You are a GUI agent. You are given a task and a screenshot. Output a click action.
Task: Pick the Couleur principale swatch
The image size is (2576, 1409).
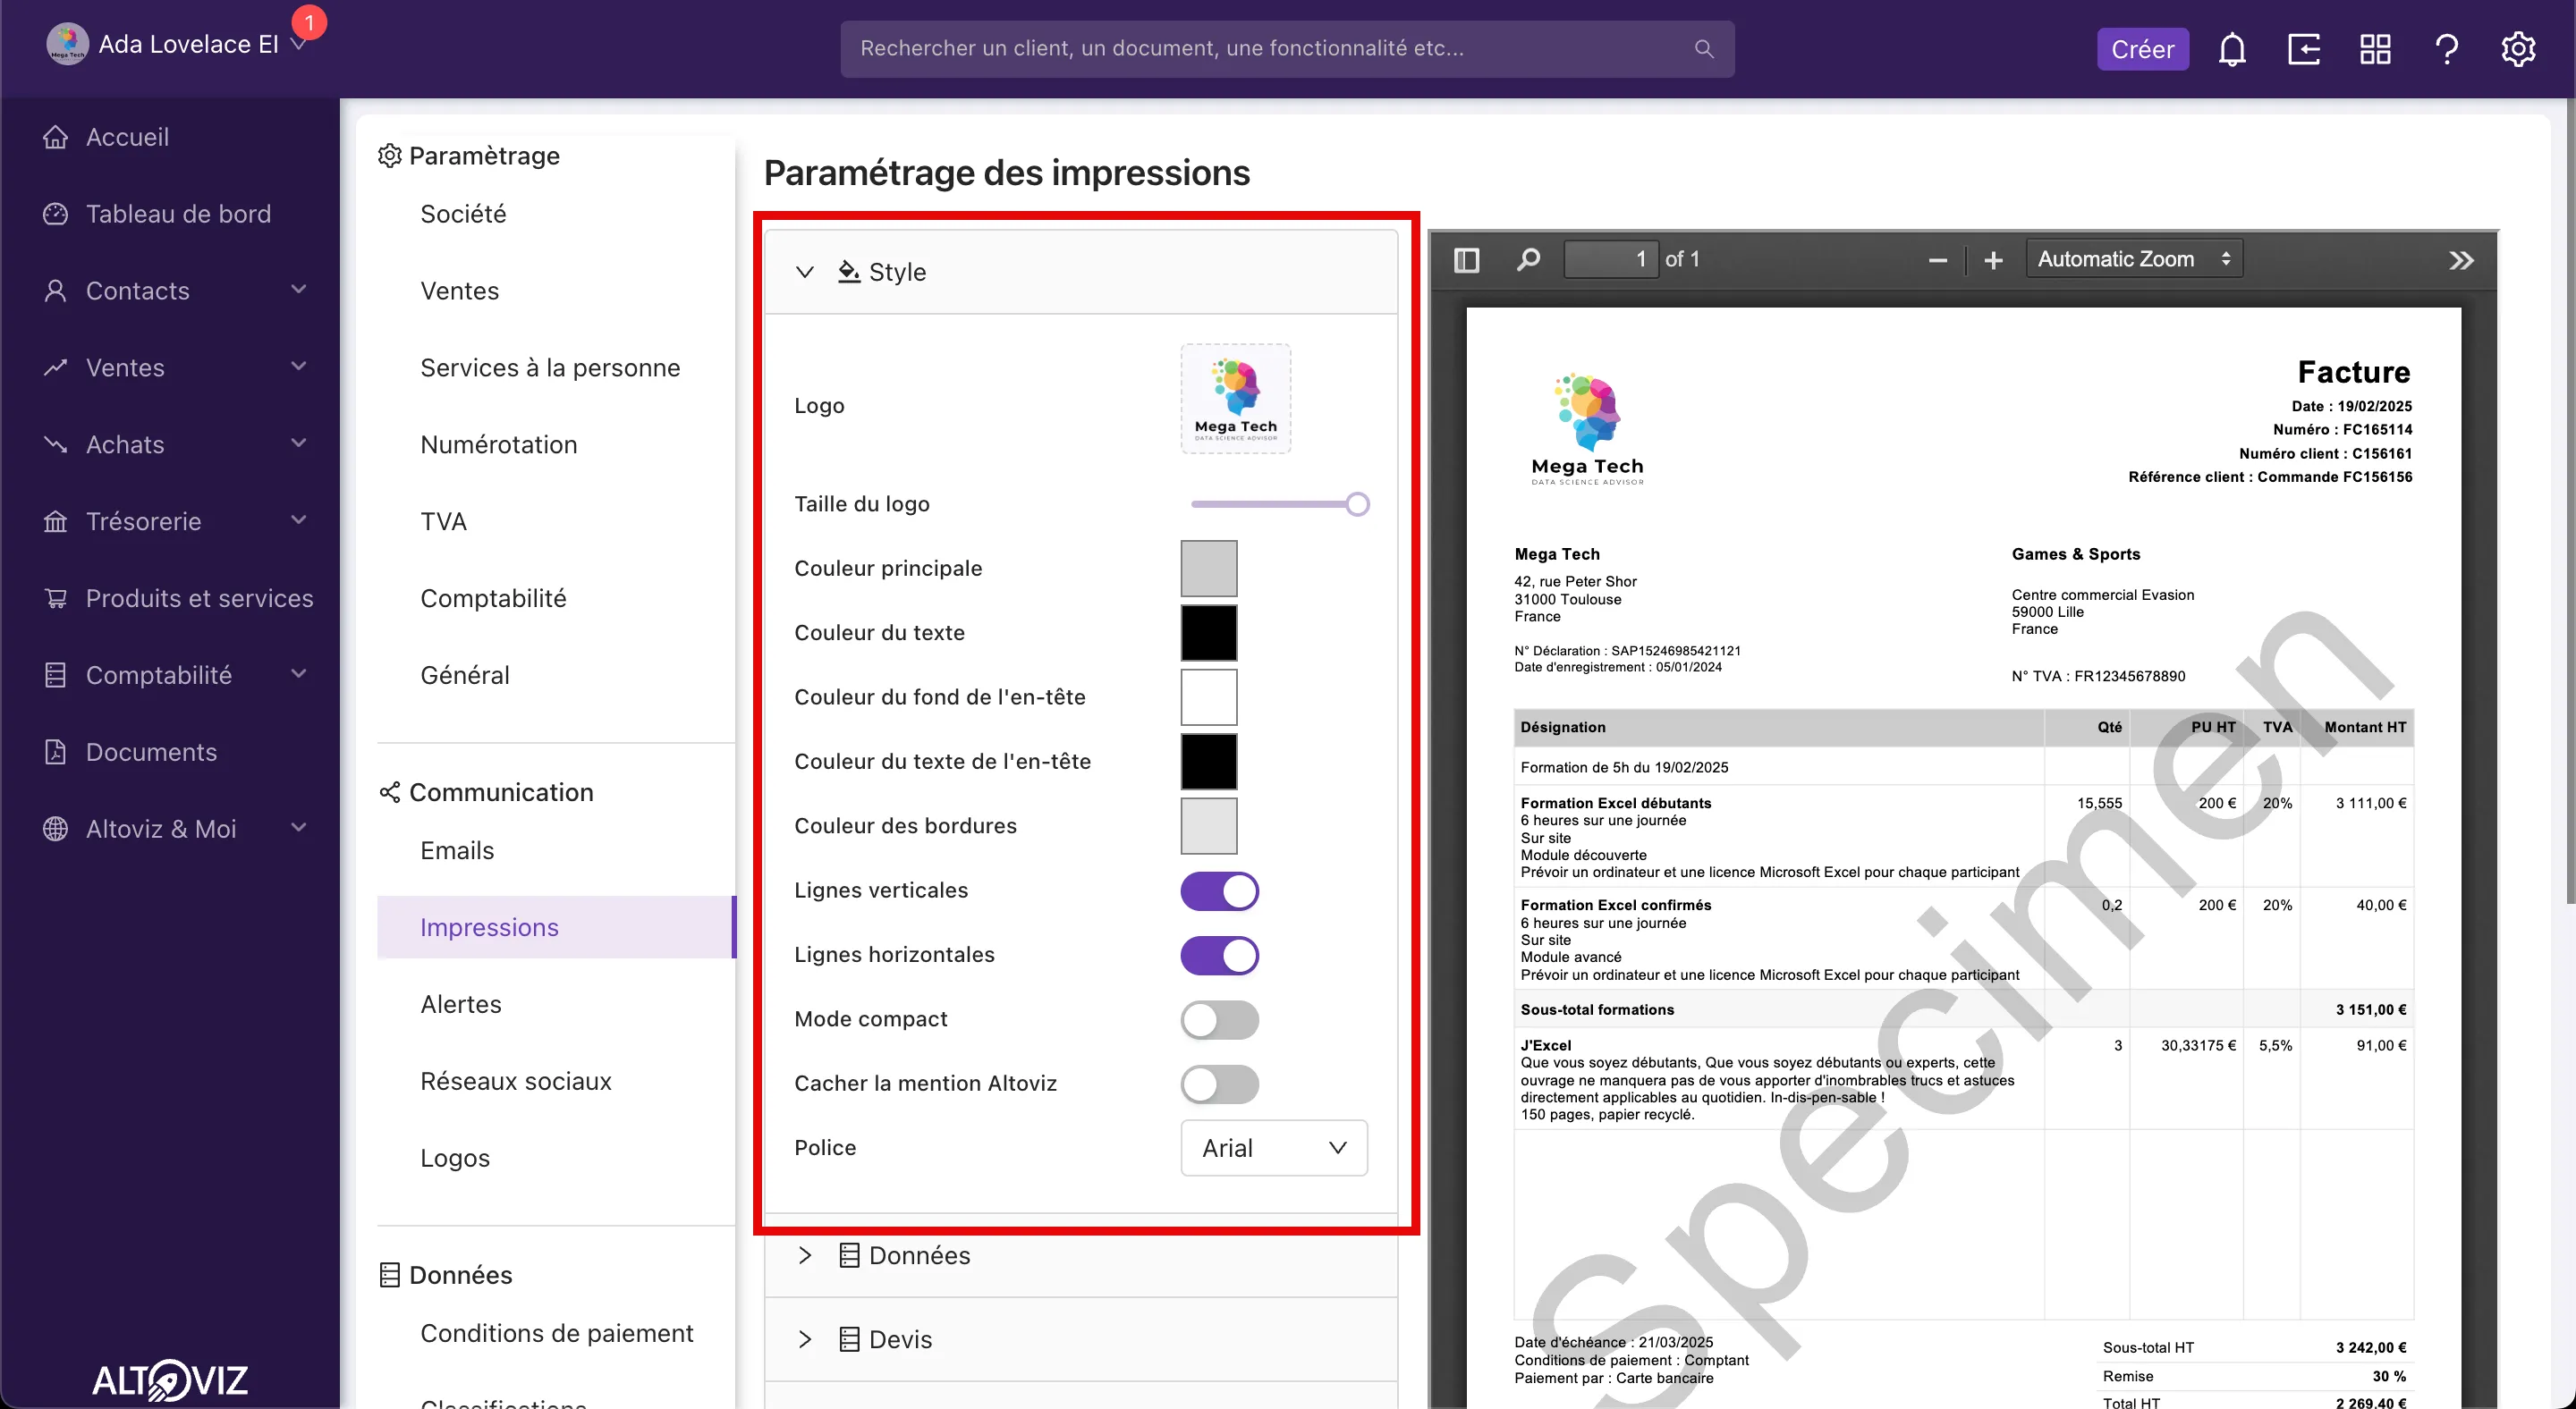[x=1209, y=569]
